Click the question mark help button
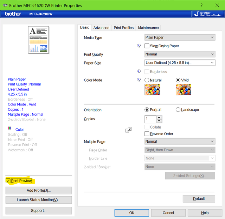225x219 pixels. pos(201,5)
